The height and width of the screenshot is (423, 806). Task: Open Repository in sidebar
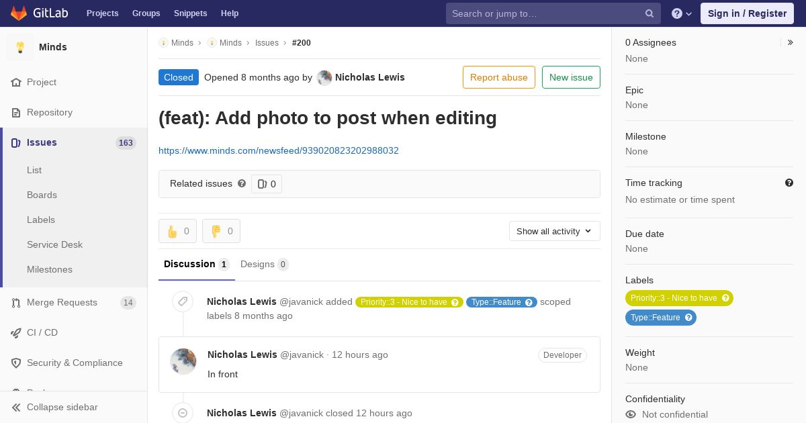click(50, 112)
